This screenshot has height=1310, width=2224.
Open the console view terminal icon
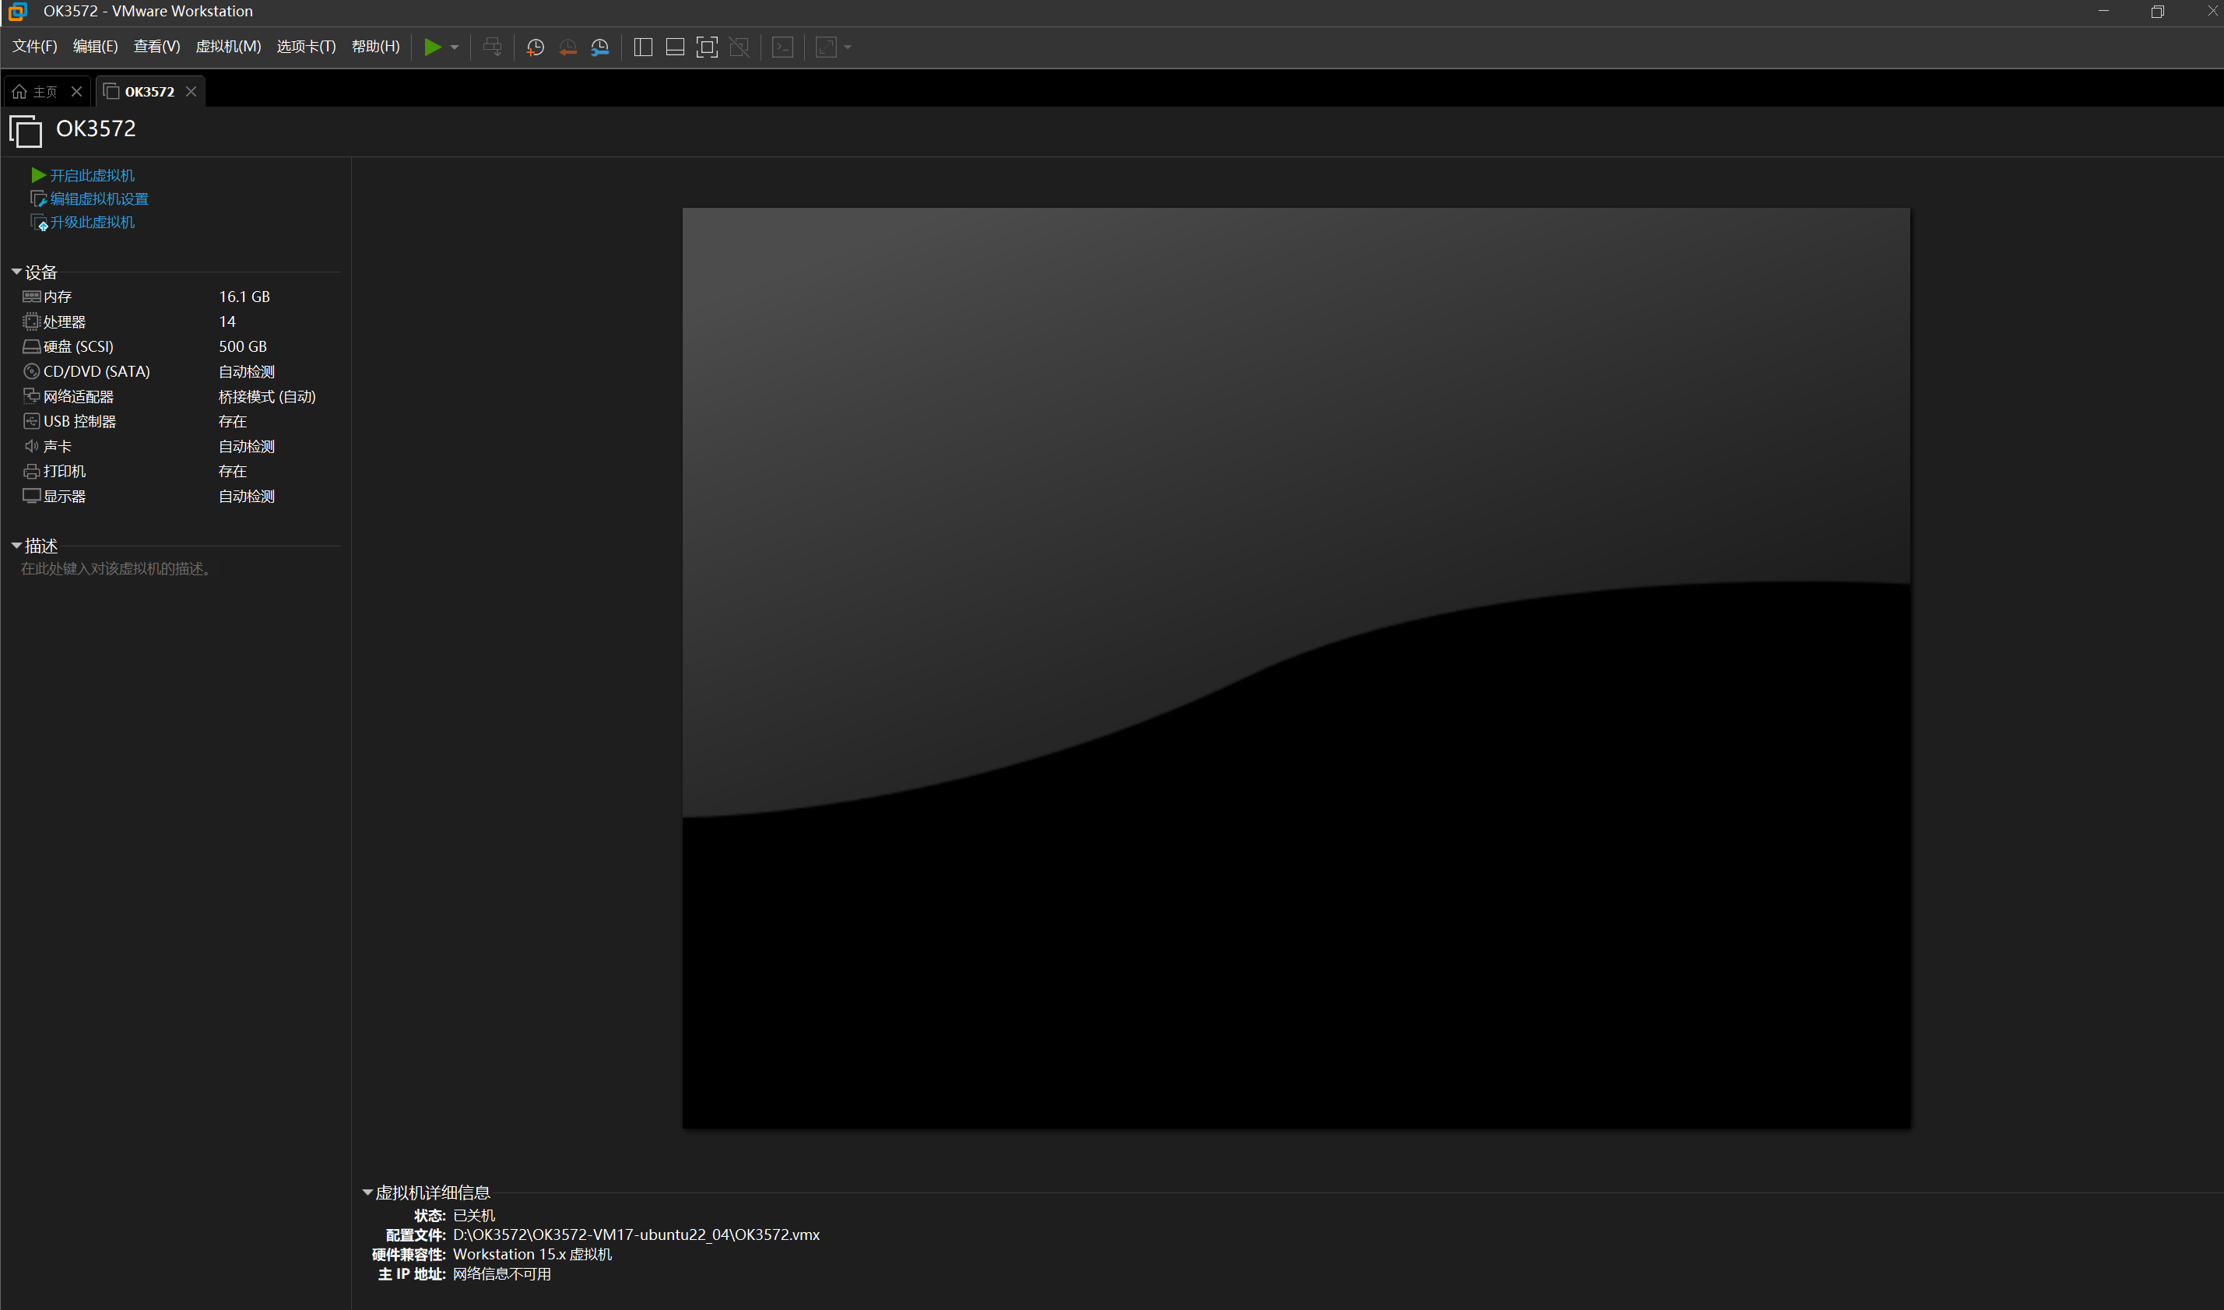pos(783,47)
